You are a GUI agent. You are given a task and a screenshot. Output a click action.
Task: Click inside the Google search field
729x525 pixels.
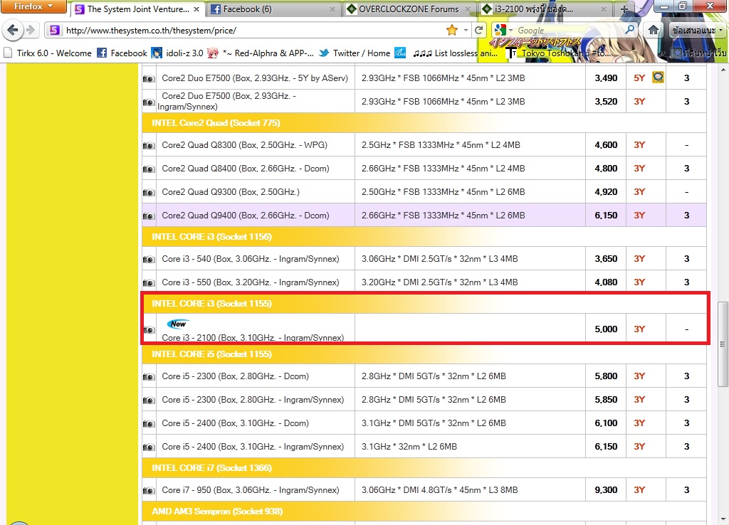pyautogui.click(x=570, y=30)
